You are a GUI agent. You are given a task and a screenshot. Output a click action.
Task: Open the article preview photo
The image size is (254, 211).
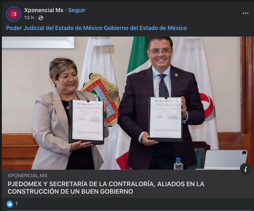pos(127,103)
